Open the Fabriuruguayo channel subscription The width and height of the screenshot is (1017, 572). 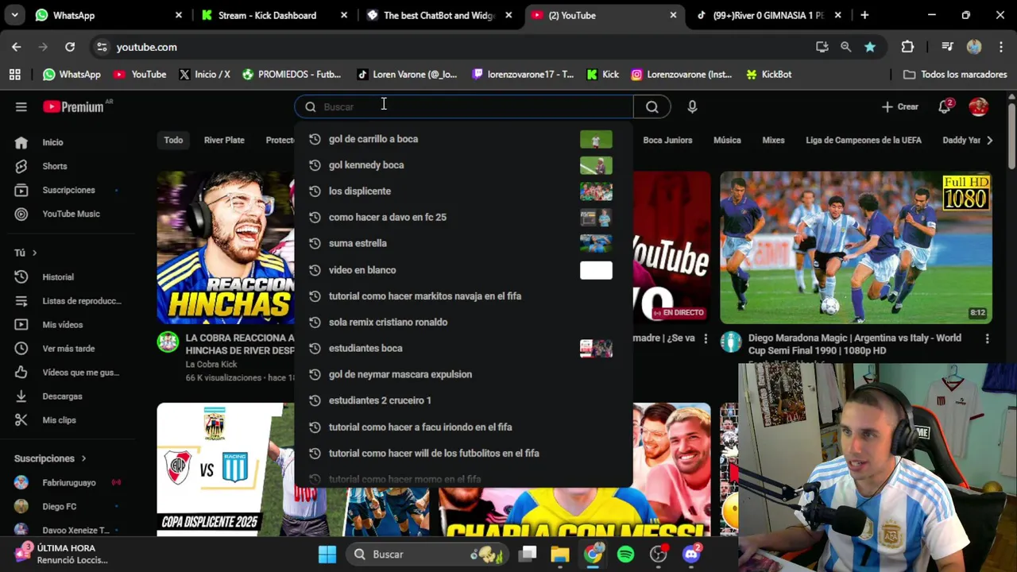[x=68, y=482]
